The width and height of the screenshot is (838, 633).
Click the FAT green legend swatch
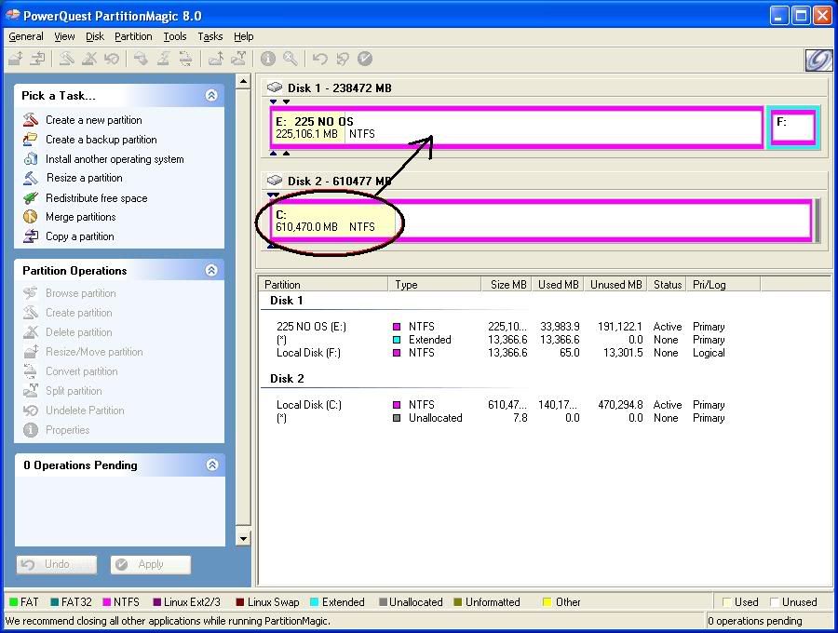pyautogui.click(x=13, y=602)
